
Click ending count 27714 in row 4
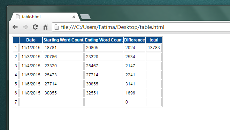pyautogui.click(x=103, y=75)
